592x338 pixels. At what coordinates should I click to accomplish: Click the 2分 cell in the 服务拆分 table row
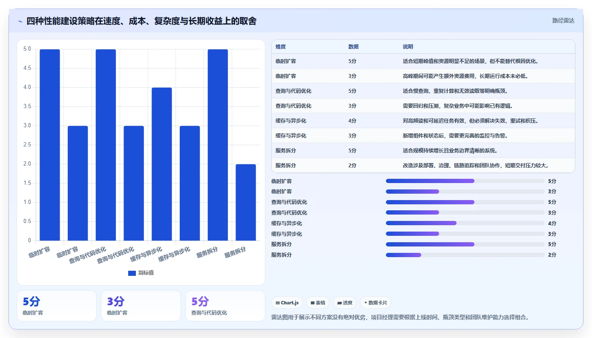(x=352, y=166)
